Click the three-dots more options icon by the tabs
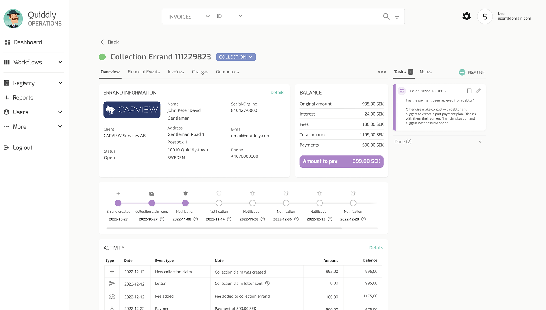The image size is (546, 310). click(382, 72)
